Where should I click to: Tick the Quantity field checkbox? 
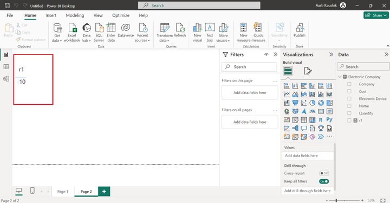pos(349,113)
